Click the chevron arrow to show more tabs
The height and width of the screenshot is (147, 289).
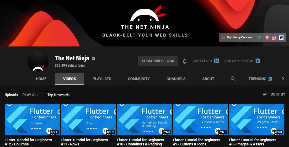[283, 79]
